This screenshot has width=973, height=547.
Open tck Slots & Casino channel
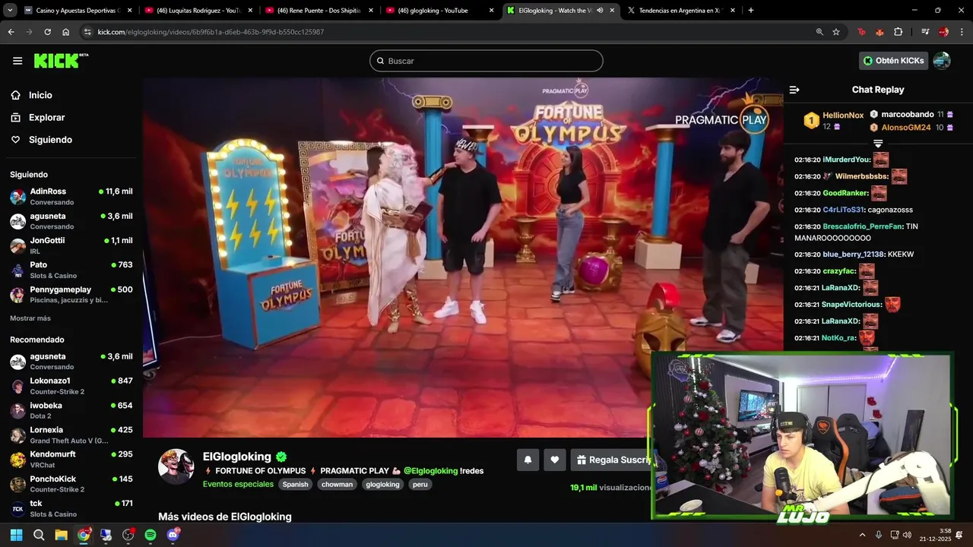[71, 508]
